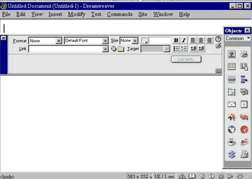
Task: Open the View menu
Action: [37, 14]
